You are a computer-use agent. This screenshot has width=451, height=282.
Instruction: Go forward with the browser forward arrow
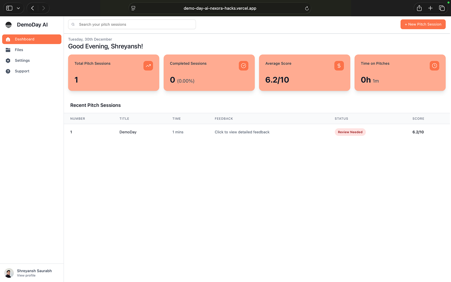(44, 8)
